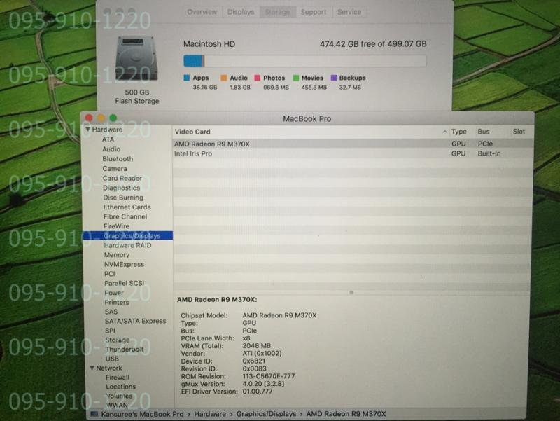Open Locations under Network
This screenshot has height=421, width=560.
(x=120, y=387)
